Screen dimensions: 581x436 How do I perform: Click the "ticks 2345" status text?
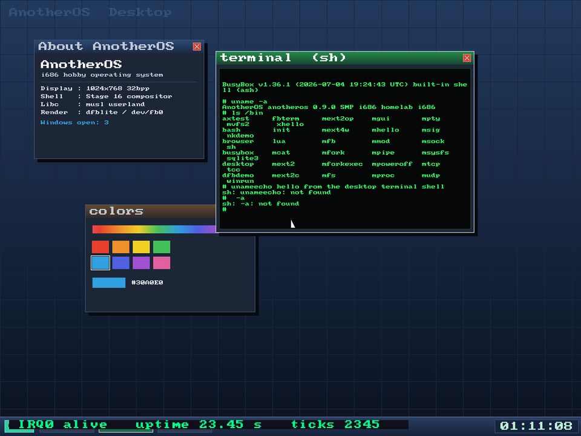coord(335,424)
